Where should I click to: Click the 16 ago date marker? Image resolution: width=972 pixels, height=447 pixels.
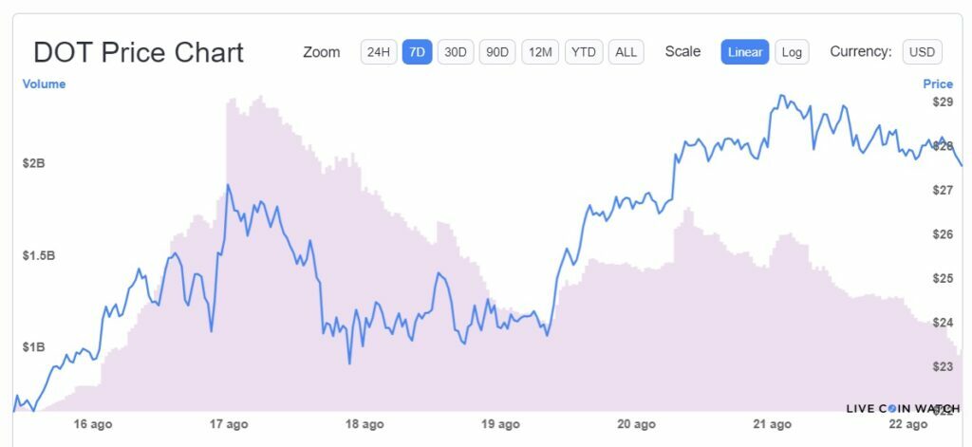click(x=93, y=424)
